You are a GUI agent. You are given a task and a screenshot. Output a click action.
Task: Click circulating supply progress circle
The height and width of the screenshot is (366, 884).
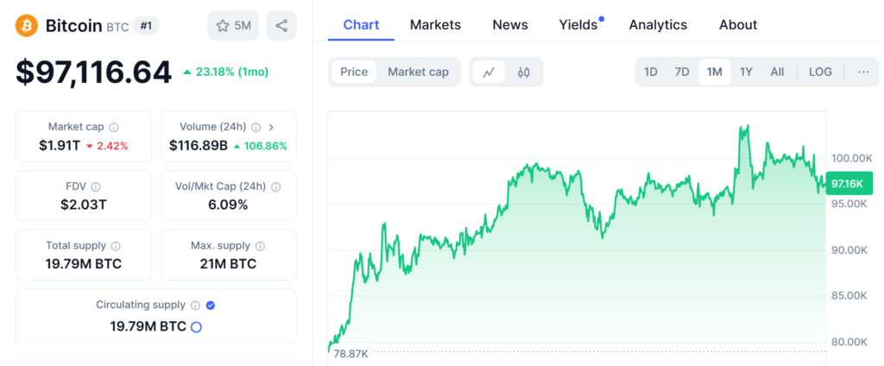[196, 327]
